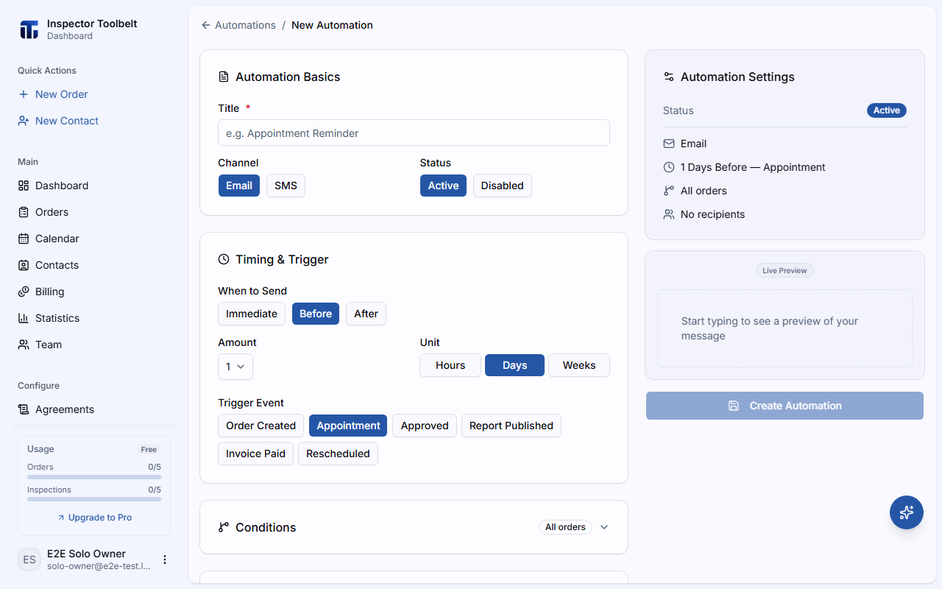
Task: Open Statistics from the sidebar
Action: coord(94,318)
